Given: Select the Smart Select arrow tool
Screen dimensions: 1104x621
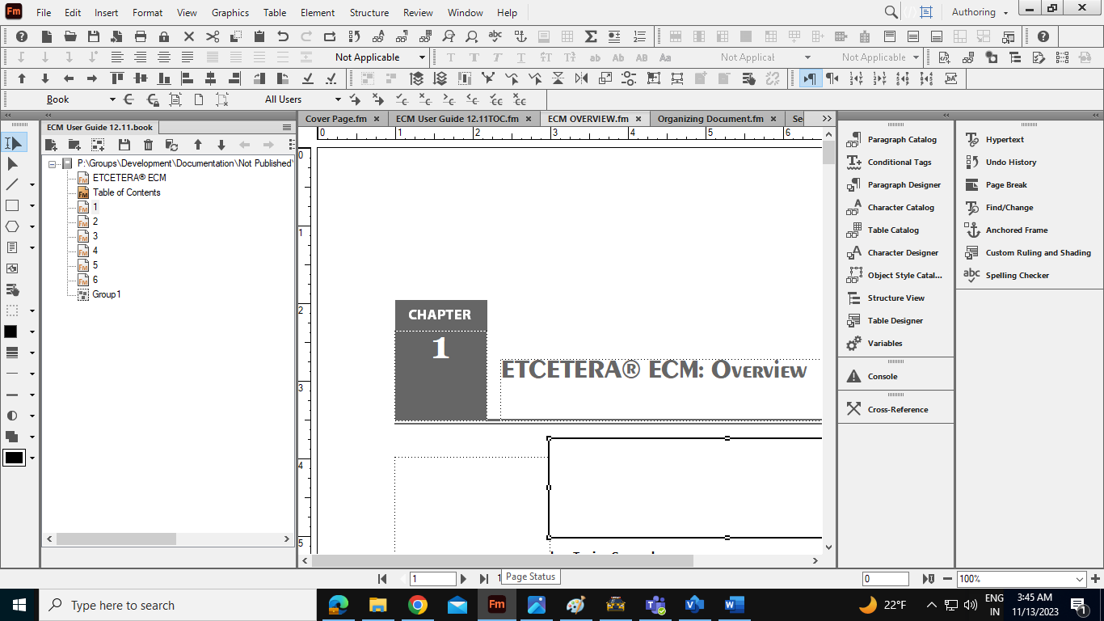Looking at the screenshot, I should tap(13, 143).
